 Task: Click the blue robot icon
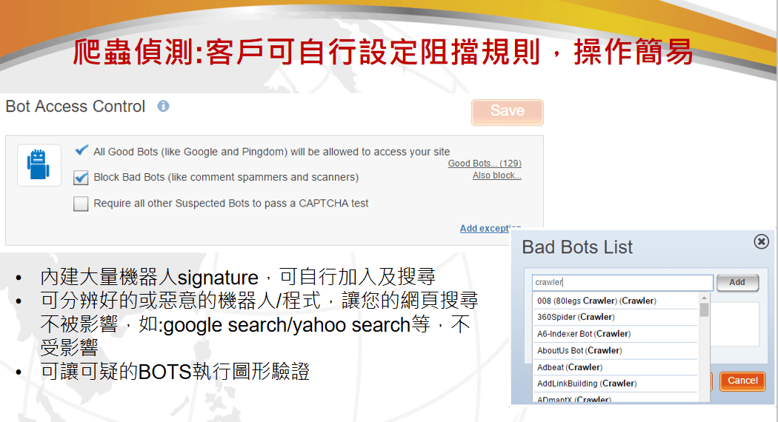click(x=39, y=165)
